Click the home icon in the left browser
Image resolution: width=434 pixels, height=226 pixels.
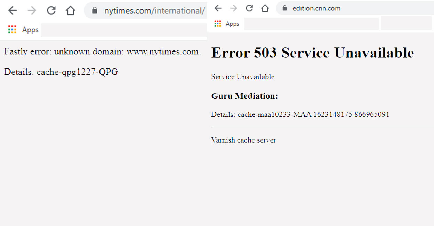coord(70,10)
